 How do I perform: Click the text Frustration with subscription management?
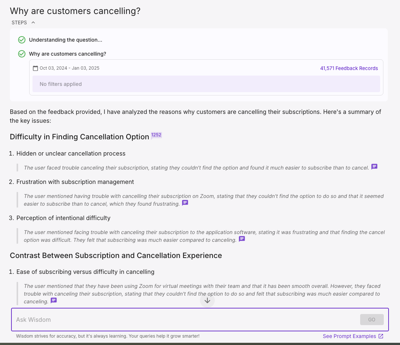pyautogui.click(x=75, y=182)
